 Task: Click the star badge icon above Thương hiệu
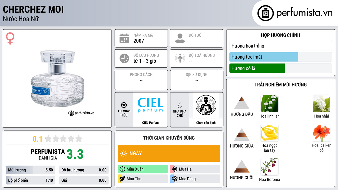124,105
